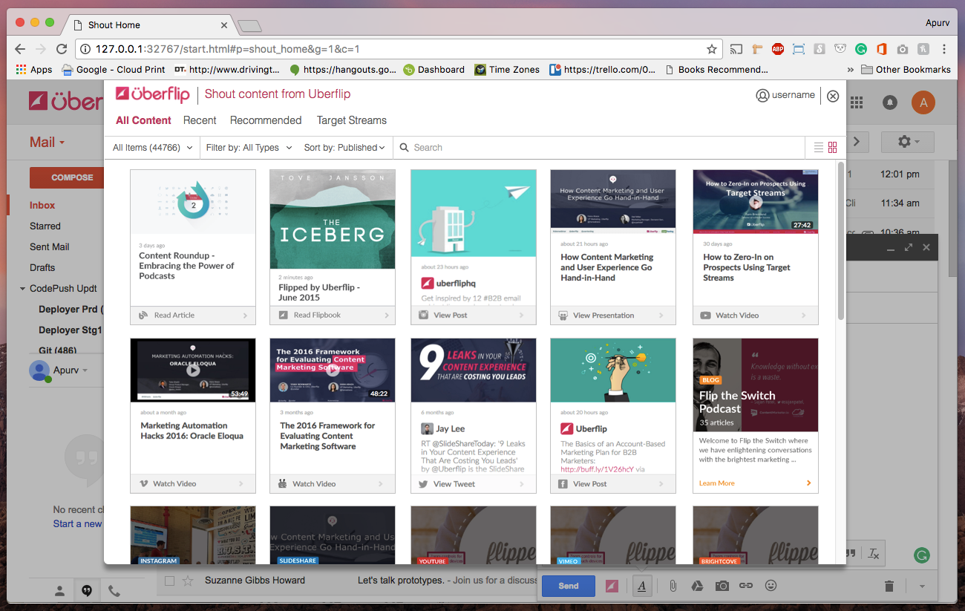The width and height of the screenshot is (965, 611).
Task: Click the search magnifier icon
Action: (x=405, y=147)
